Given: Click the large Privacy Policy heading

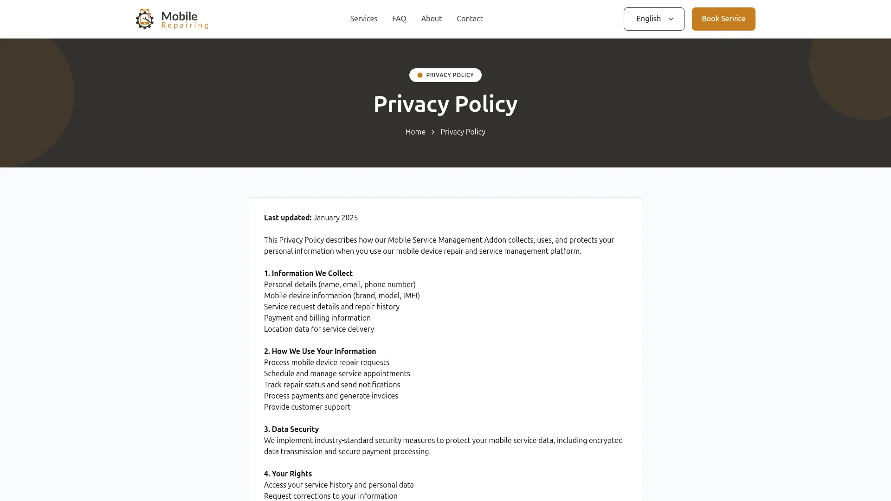Looking at the screenshot, I should pyautogui.click(x=445, y=104).
